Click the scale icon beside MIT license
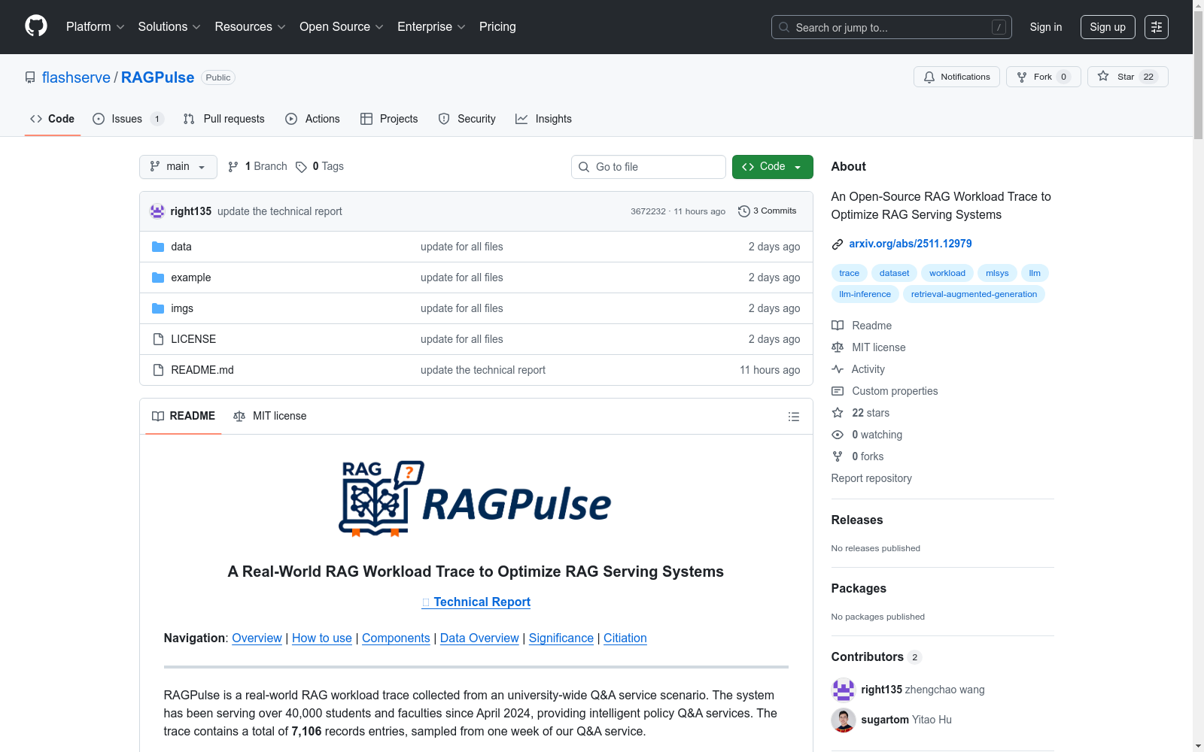The image size is (1204, 752). tap(838, 347)
